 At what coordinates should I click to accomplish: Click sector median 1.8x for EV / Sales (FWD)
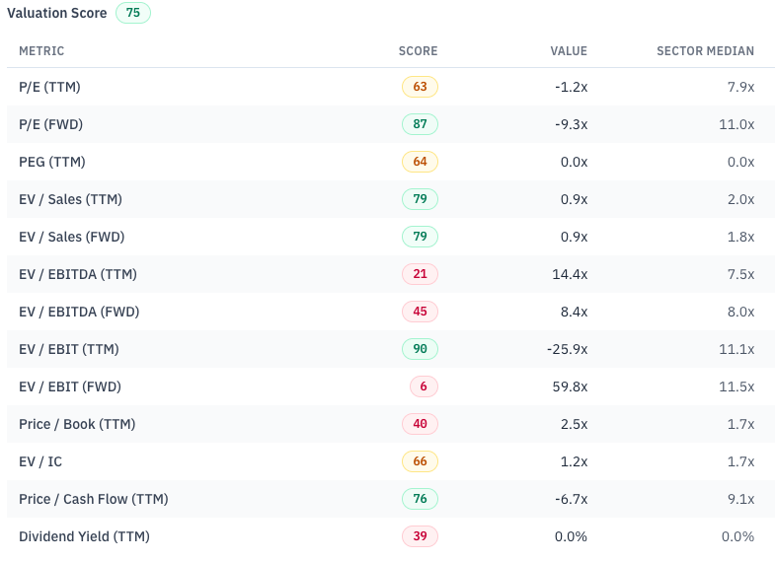click(x=740, y=238)
